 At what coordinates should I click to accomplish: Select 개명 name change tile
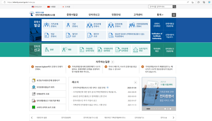tap(69, 50)
